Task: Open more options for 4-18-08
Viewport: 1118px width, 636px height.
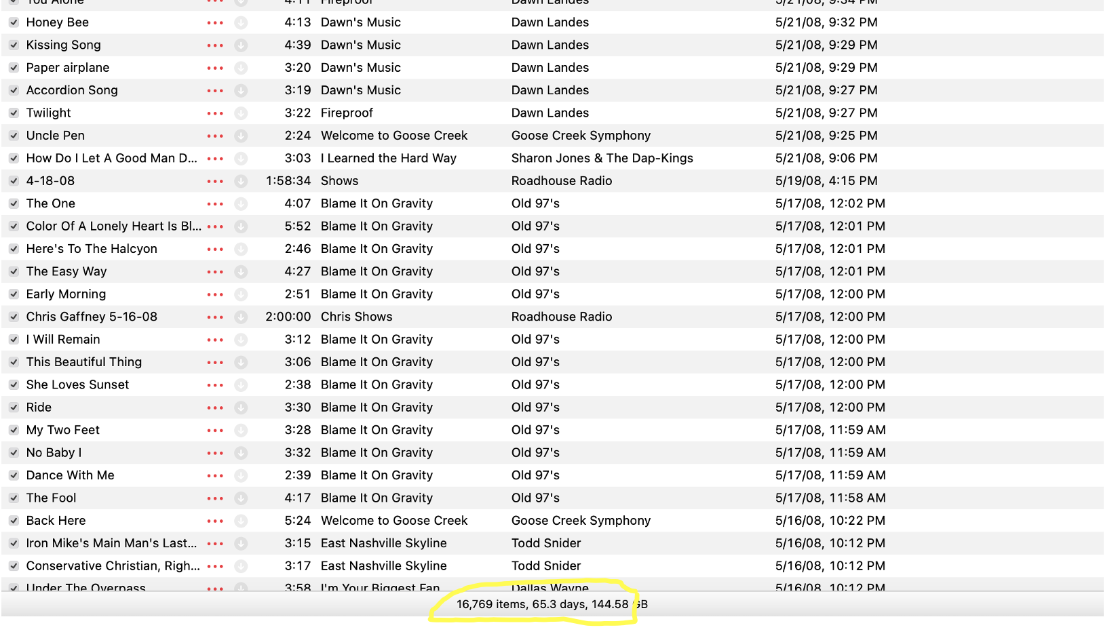Action: [x=215, y=181]
